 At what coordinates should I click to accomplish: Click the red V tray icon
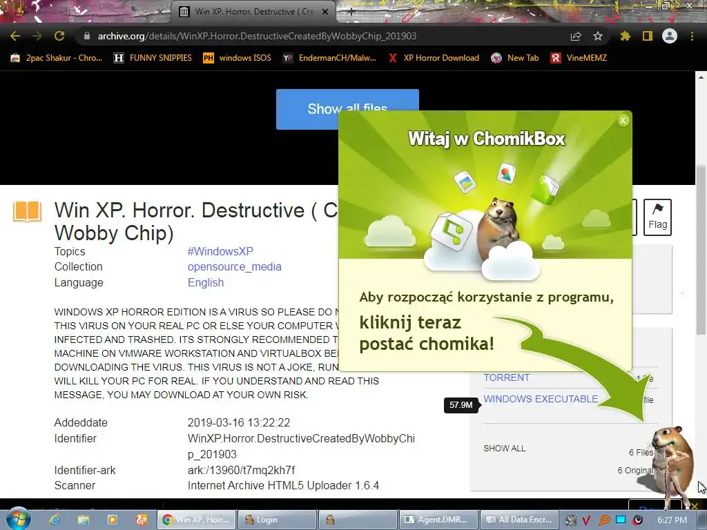586,520
